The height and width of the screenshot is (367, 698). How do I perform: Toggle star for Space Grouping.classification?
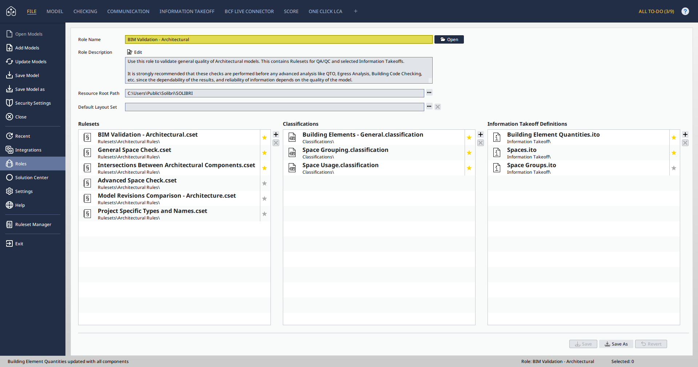(x=469, y=153)
